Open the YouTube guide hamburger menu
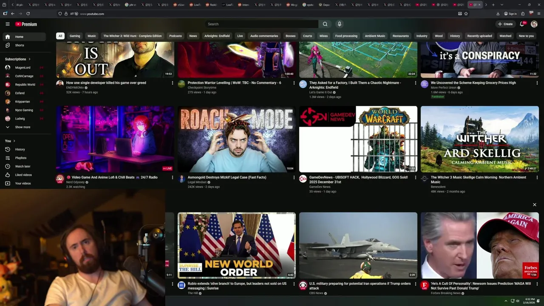This screenshot has width=544, height=306. click(8, 24)
